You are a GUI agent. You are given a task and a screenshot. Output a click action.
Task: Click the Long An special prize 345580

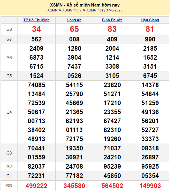(x=74, y=186)
